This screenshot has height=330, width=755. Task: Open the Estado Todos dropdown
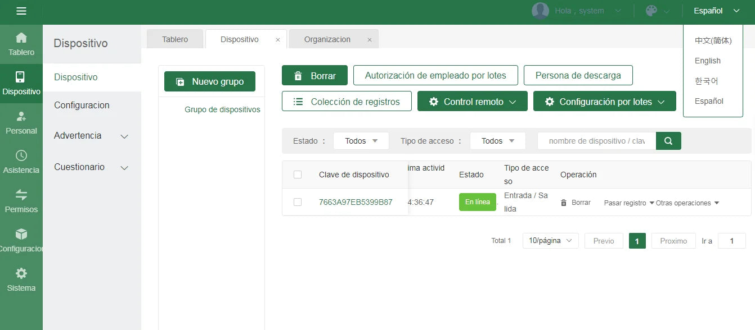click(x=361, y=141)
